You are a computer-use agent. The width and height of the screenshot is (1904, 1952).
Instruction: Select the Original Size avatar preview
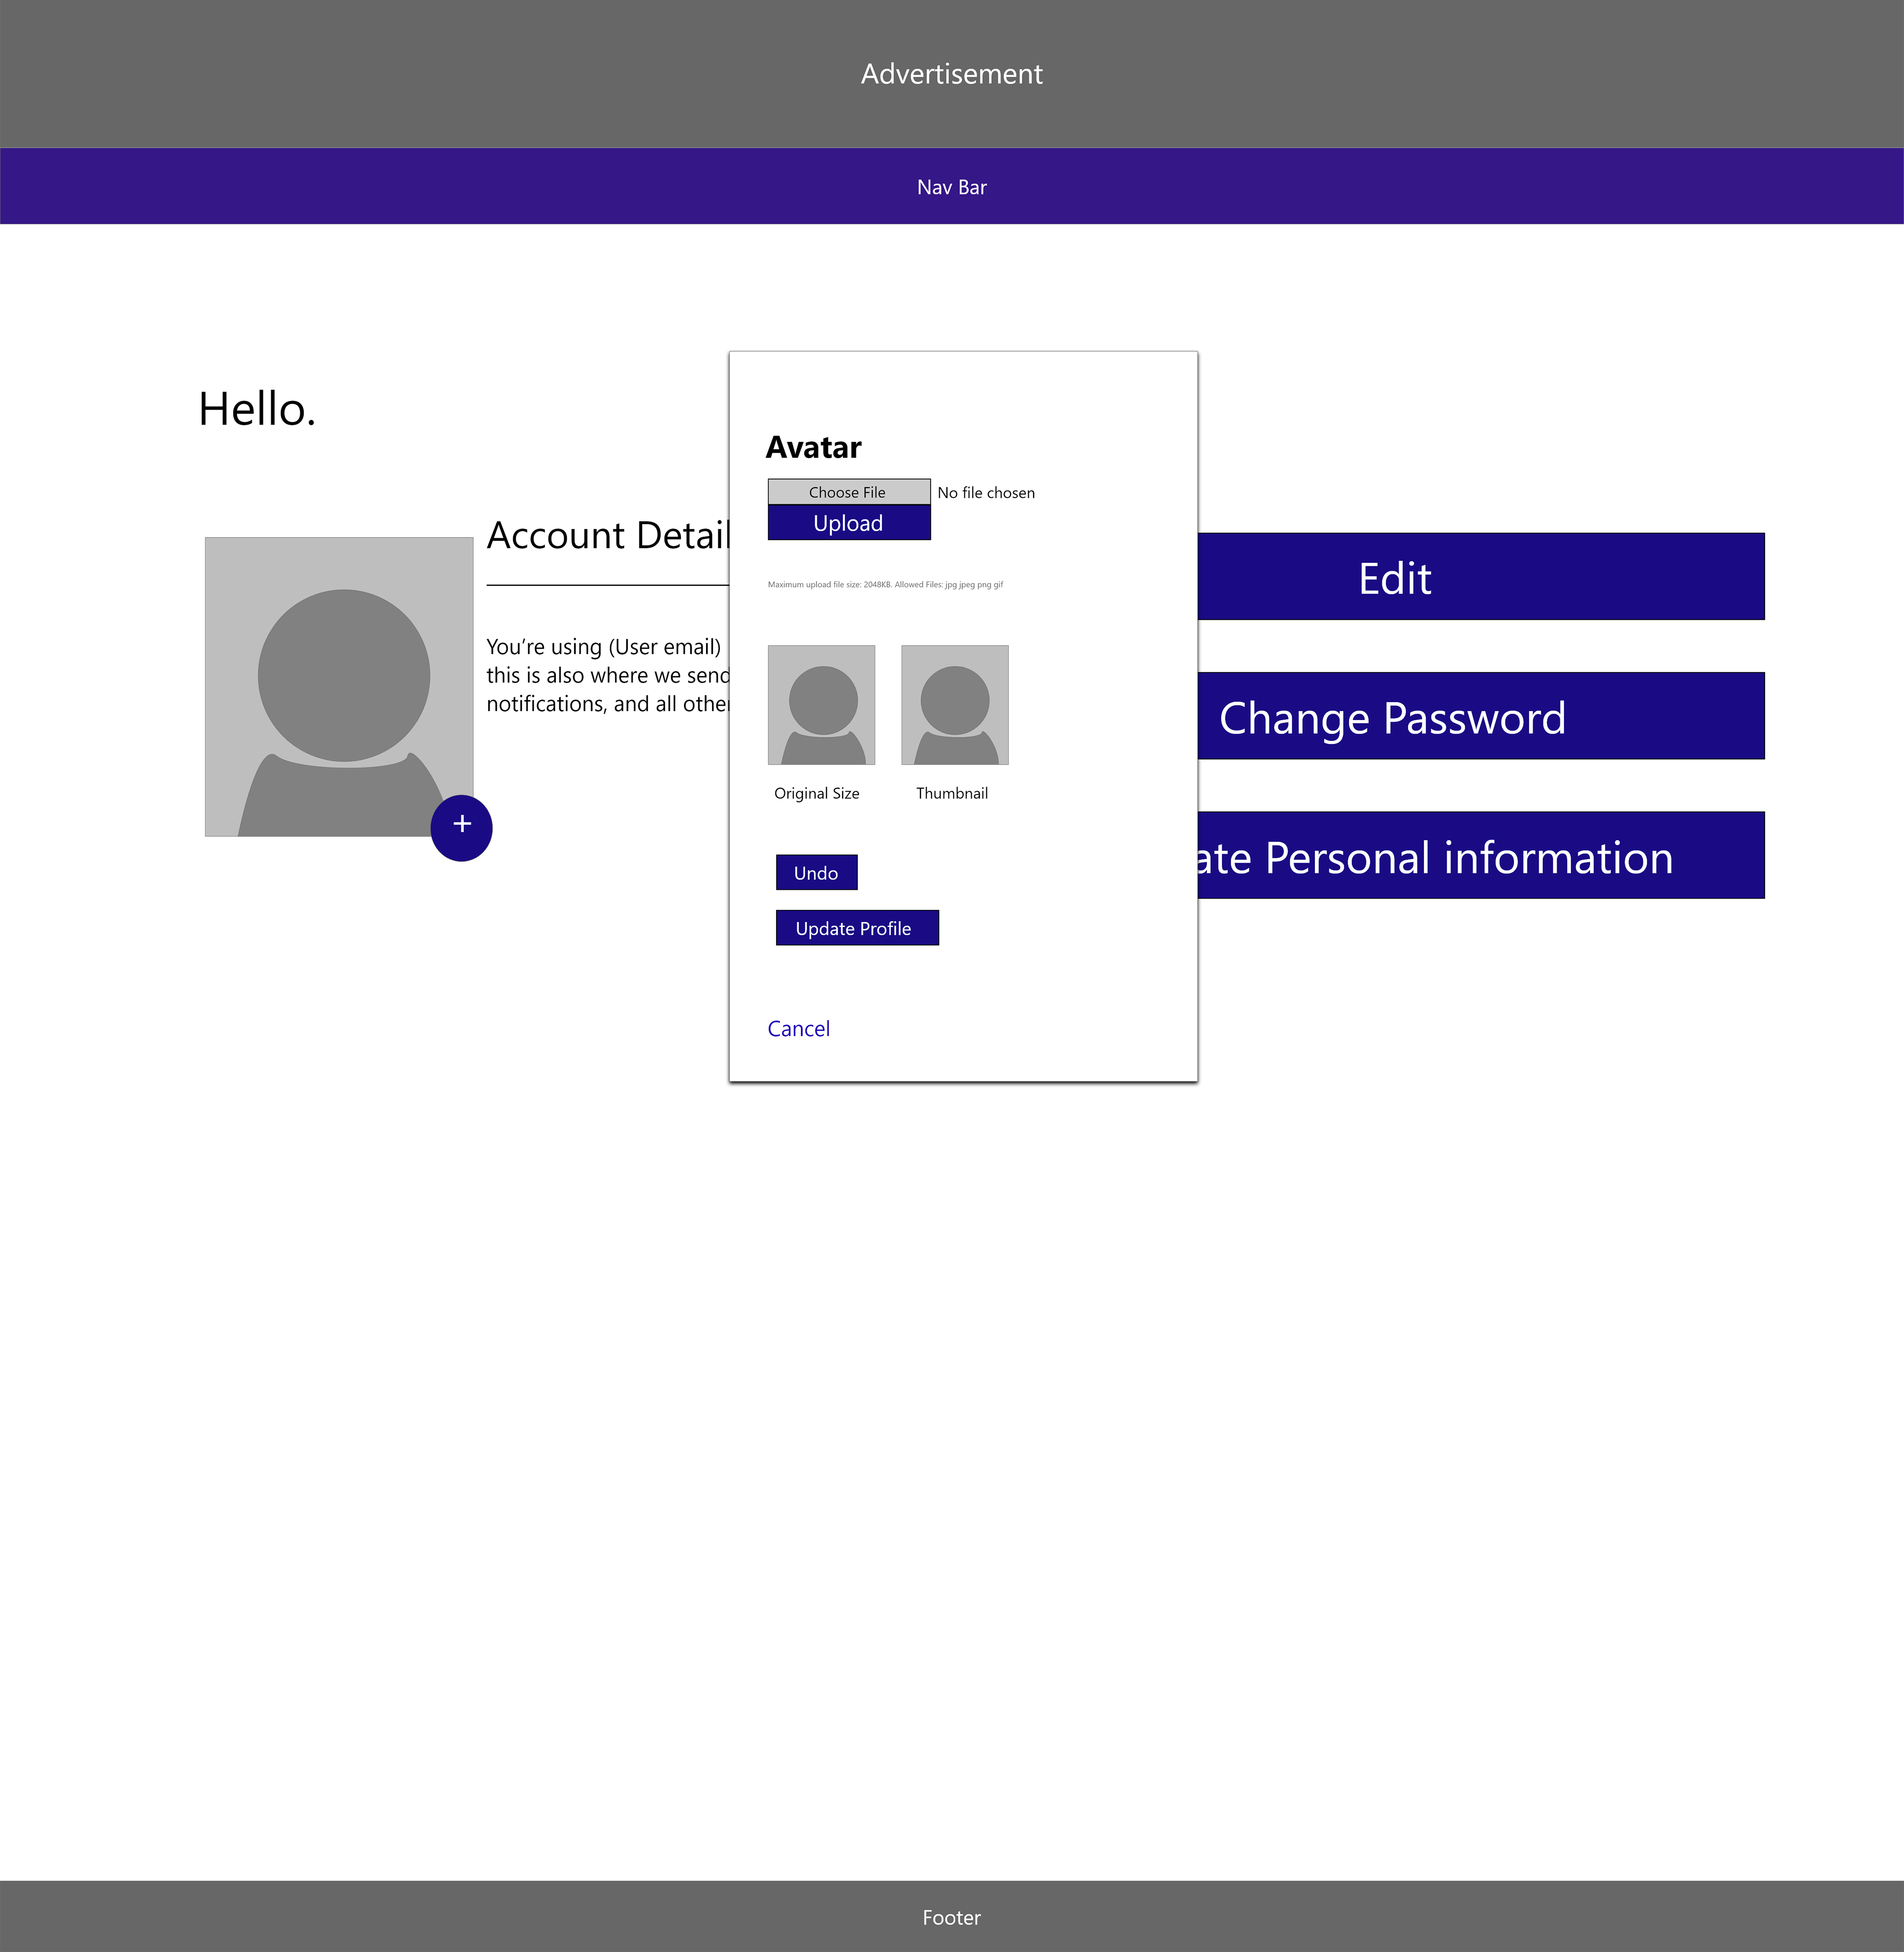click(x=821, y=704)
